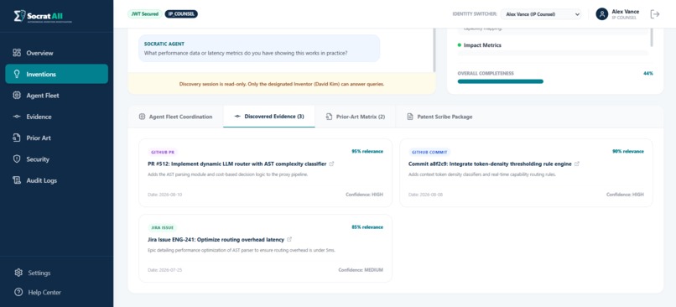Click external link icon beside Commit a8f2c9
The width and height of the screenshot is (676, 307).
point(577,164)
